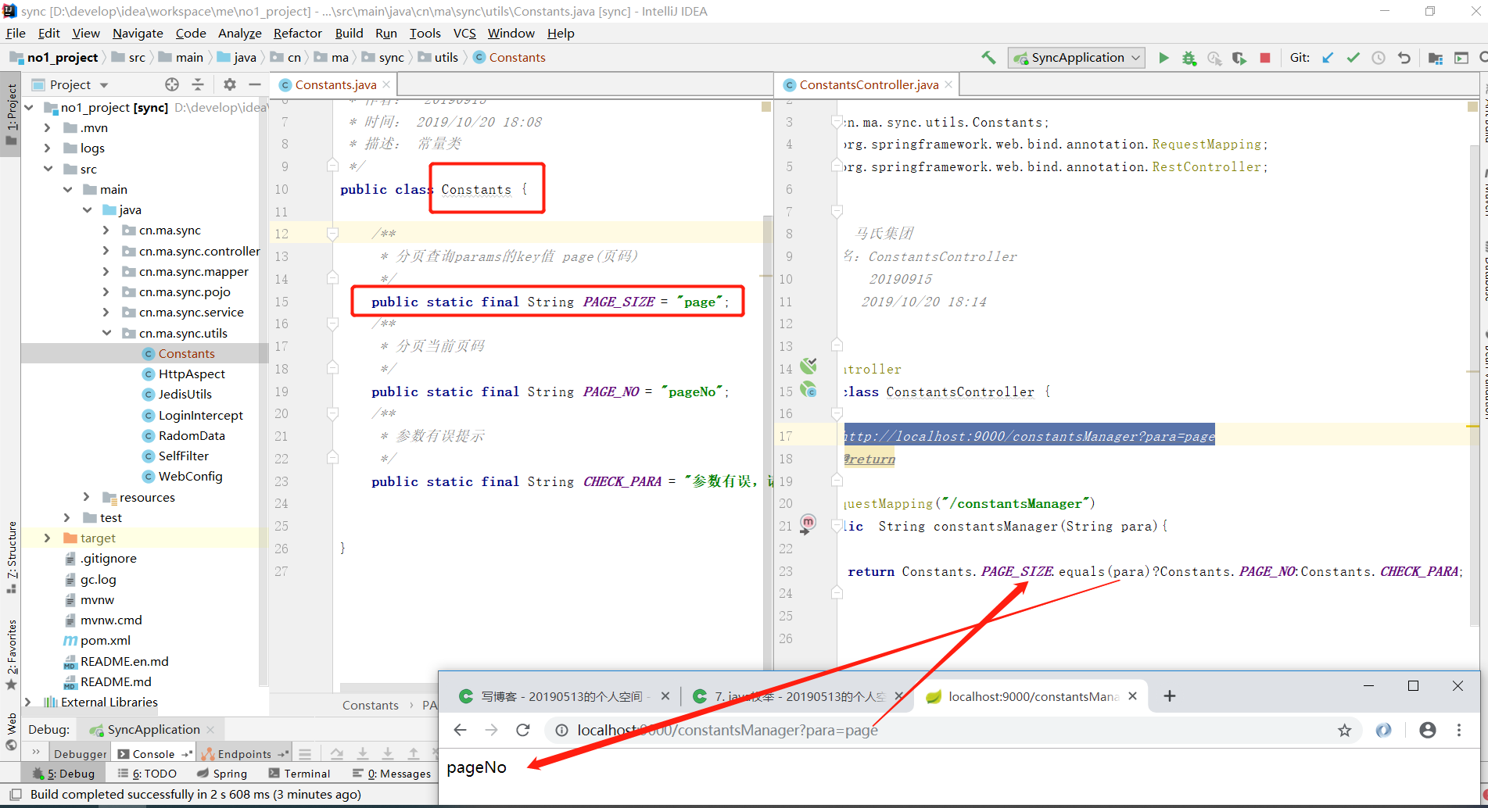The image size is (1488, 808).
Task: Go back in browser window
Action: click(460, 730)
